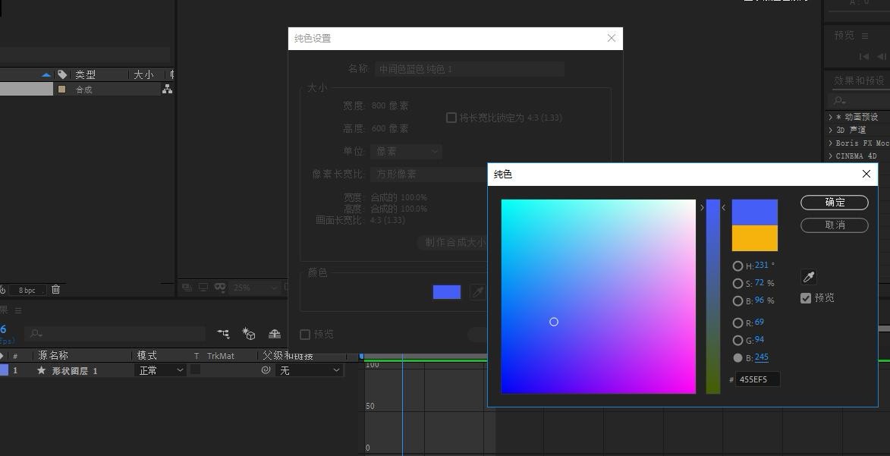Close the Solid Color picker dialog

[866, 174]
